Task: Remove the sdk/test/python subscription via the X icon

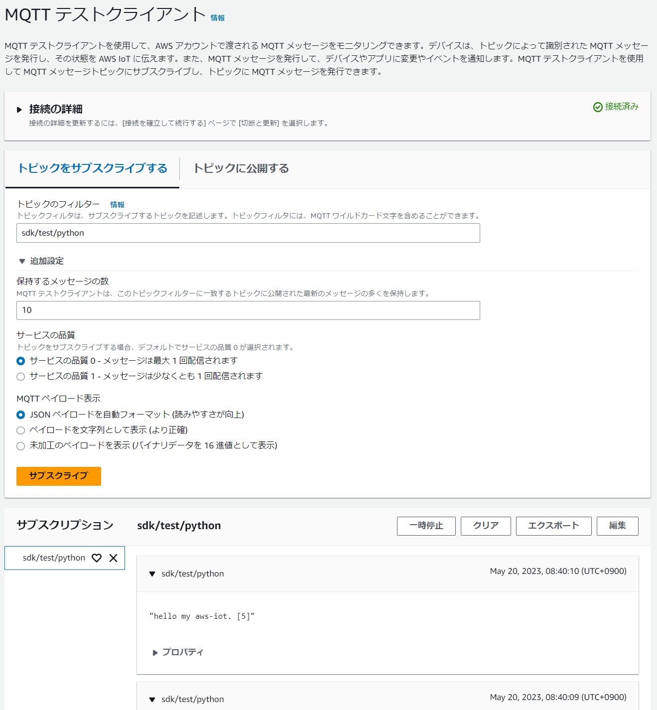Action: click(113, 558)
